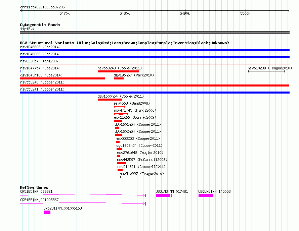Click the nsv553243 (Cooper2011) red loss bar
This screenshot has height=231, width=299.
pyautogui.click(x=118, y=71)
